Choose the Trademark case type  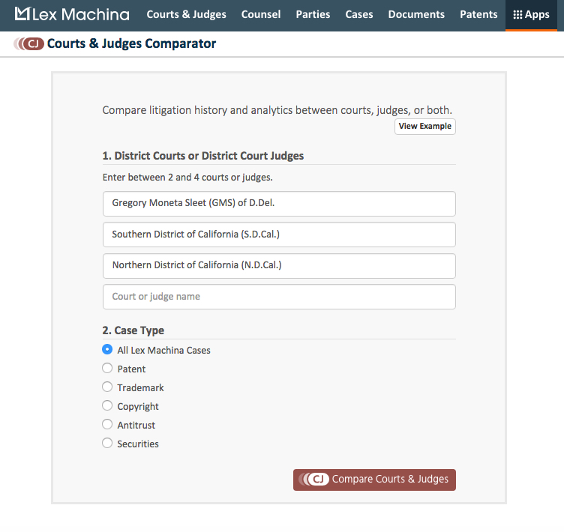point(107,387)
